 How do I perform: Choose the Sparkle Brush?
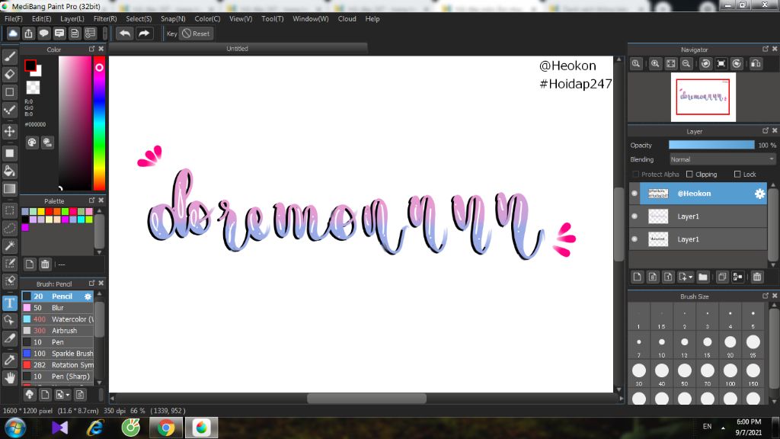coord(58,354)
